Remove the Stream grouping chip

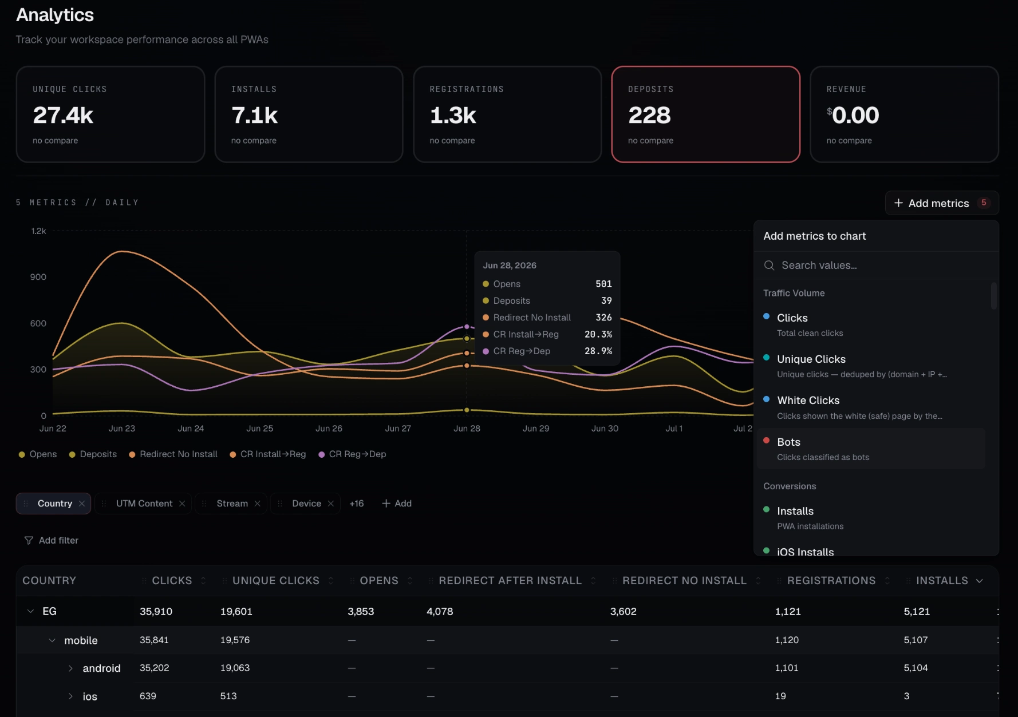258,504
